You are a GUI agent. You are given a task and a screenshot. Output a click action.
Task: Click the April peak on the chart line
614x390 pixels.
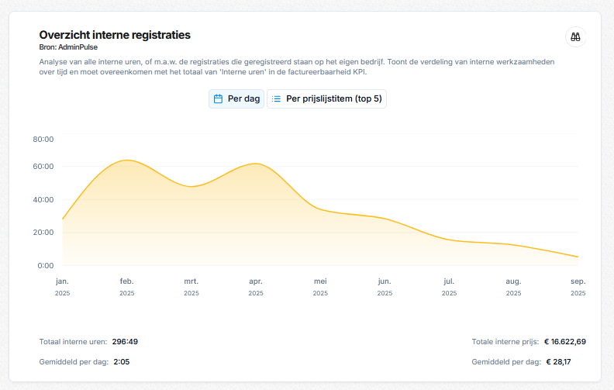[256, 164]
